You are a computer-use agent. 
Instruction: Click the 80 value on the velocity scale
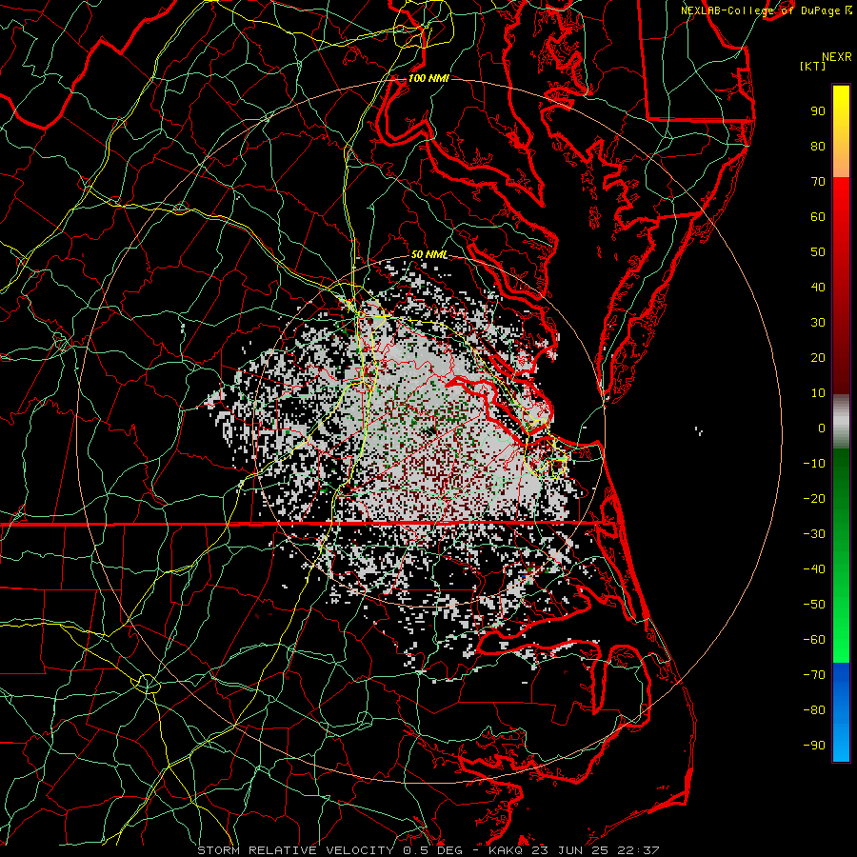pyautogui.click(x=818, y=147)
